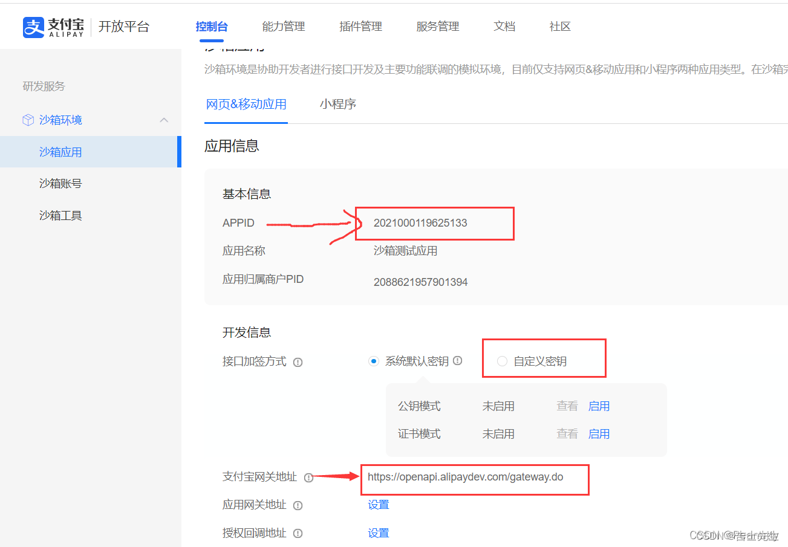This screenshot has width=788, height=547.
Task: Click the 开放平台 header title
Action: coord(123,27)
